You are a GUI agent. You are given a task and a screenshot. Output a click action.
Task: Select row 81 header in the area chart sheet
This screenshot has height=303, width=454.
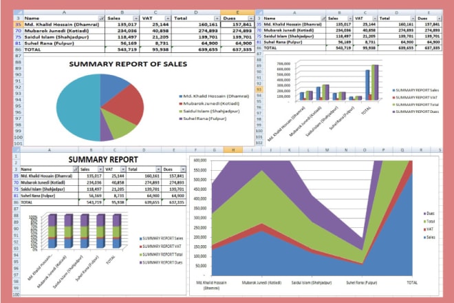click(16, 196)
